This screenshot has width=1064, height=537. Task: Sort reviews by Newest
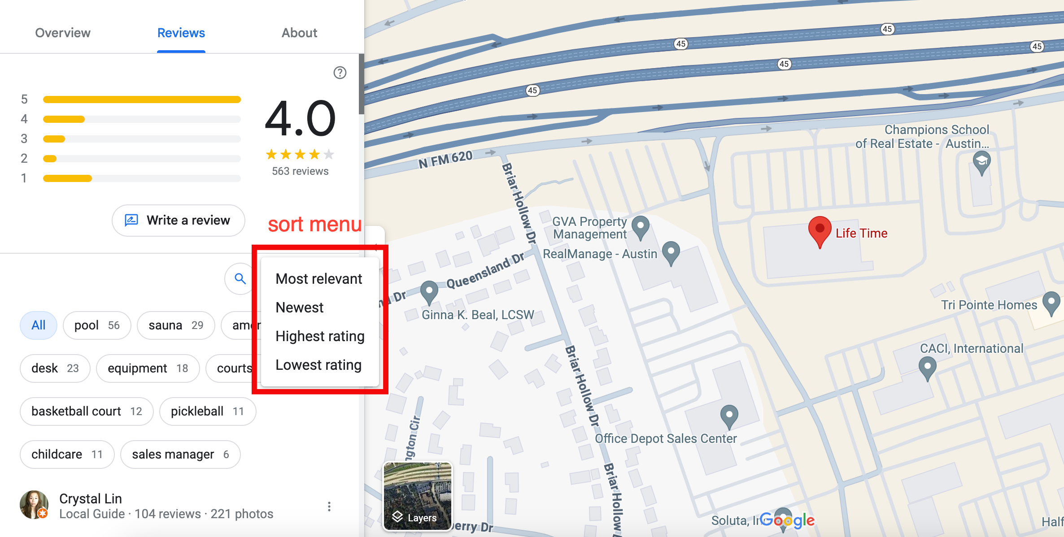tap(299, 307)
